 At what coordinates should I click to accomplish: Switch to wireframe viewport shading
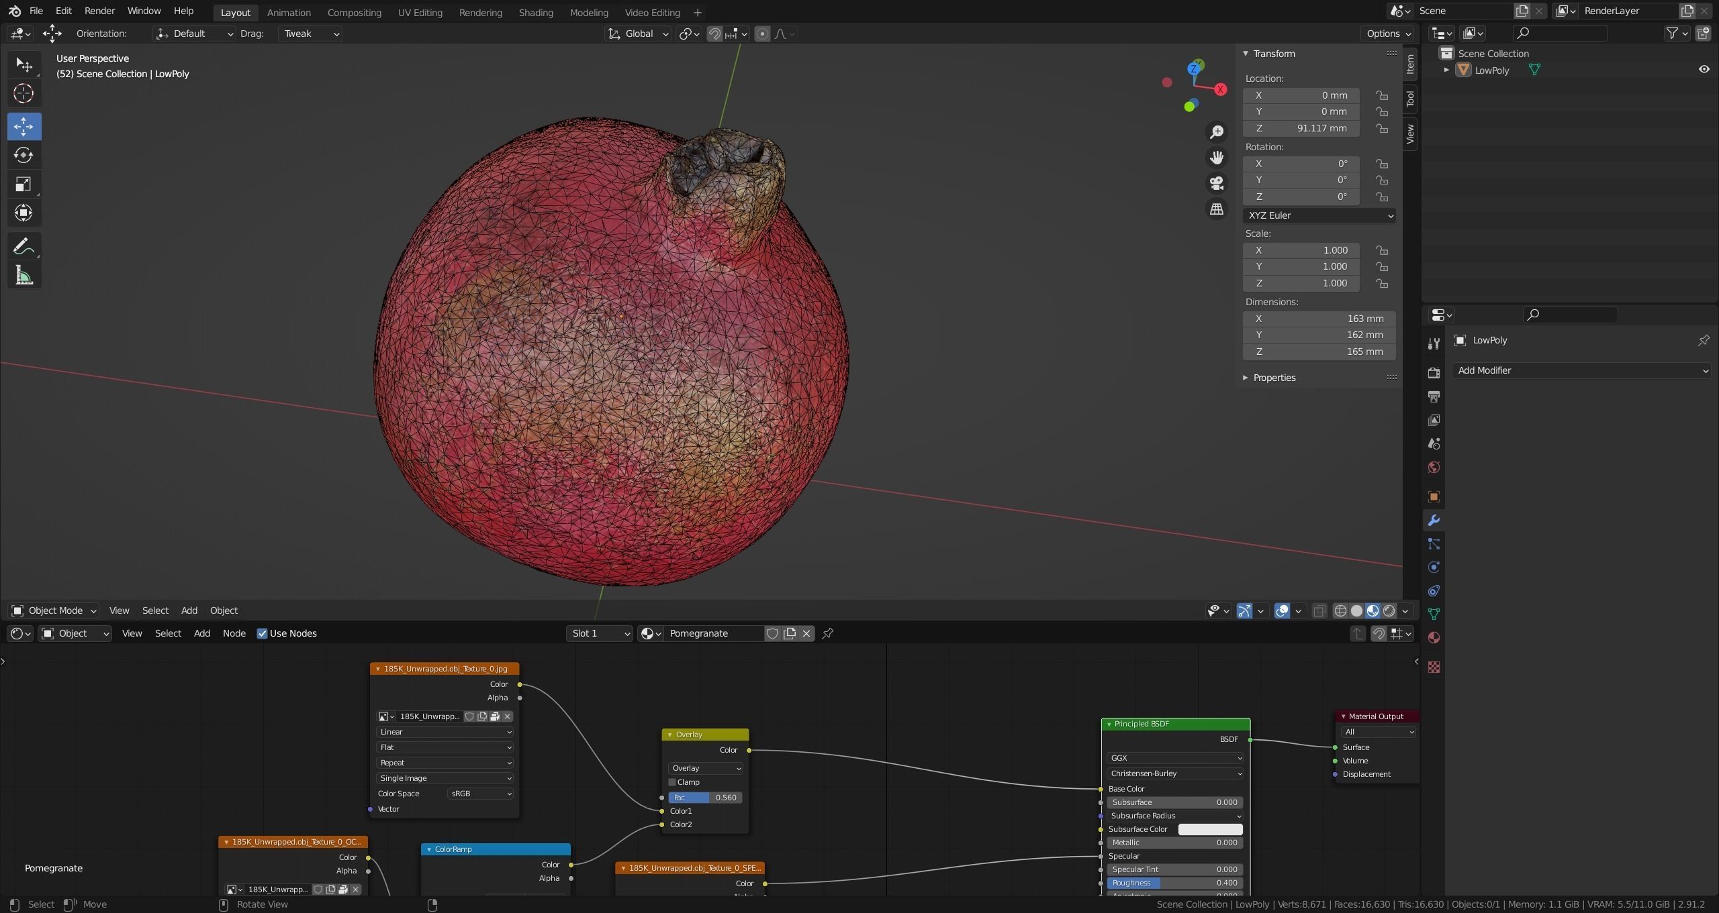(1340, 611)
